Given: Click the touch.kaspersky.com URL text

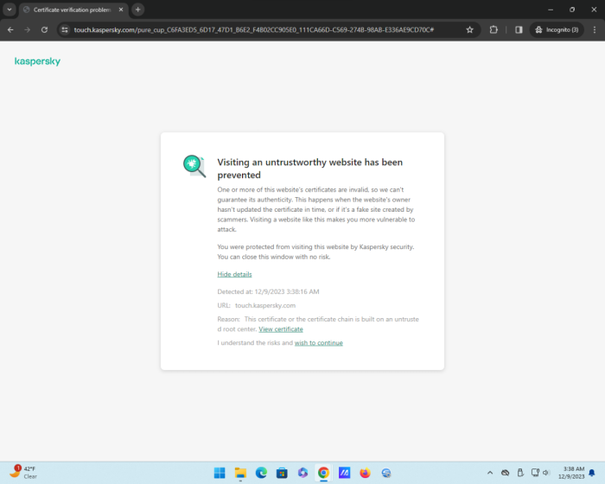Looking at the screenshot, I should pyautogui.click(x=265, y=305).
